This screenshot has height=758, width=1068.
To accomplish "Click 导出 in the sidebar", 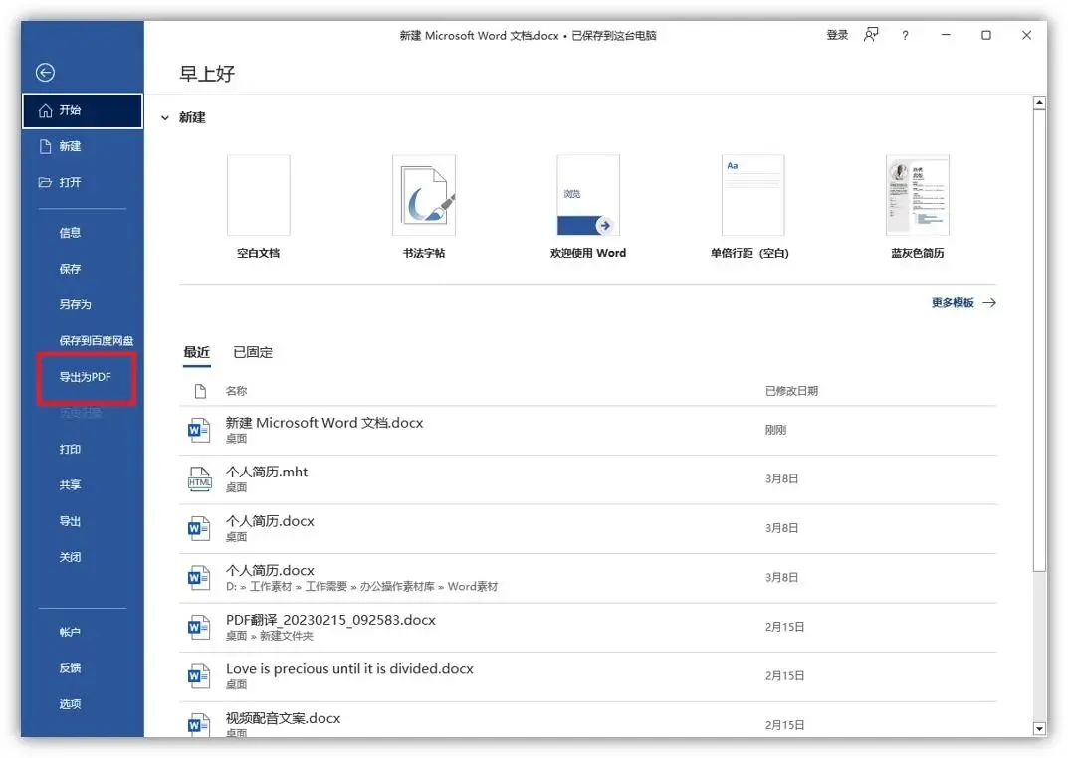I will pyautogui.click(x=70, y=521).
